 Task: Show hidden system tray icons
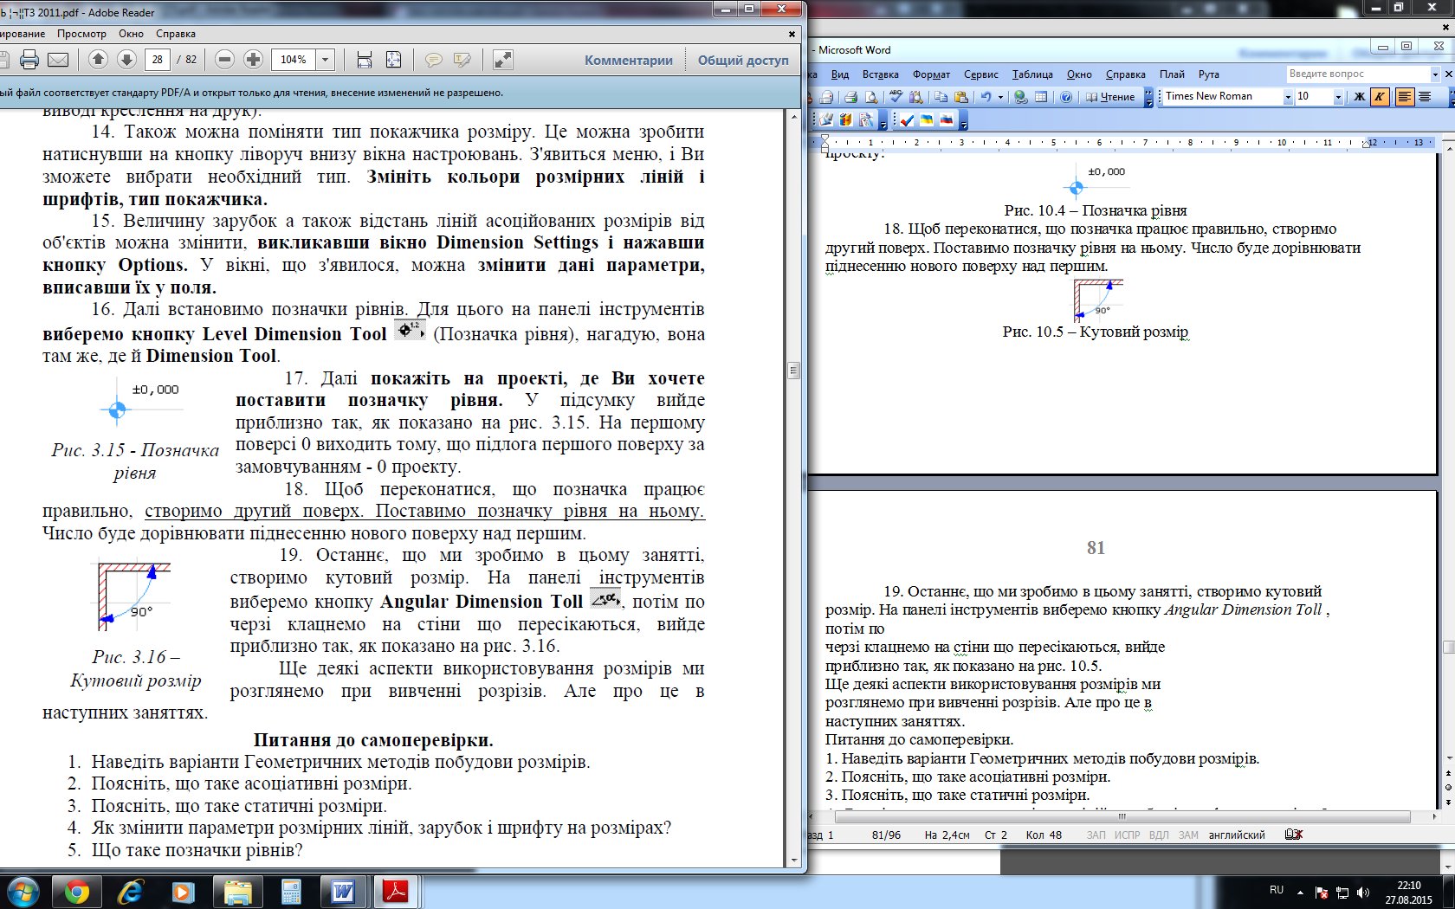coord(1300,891)
